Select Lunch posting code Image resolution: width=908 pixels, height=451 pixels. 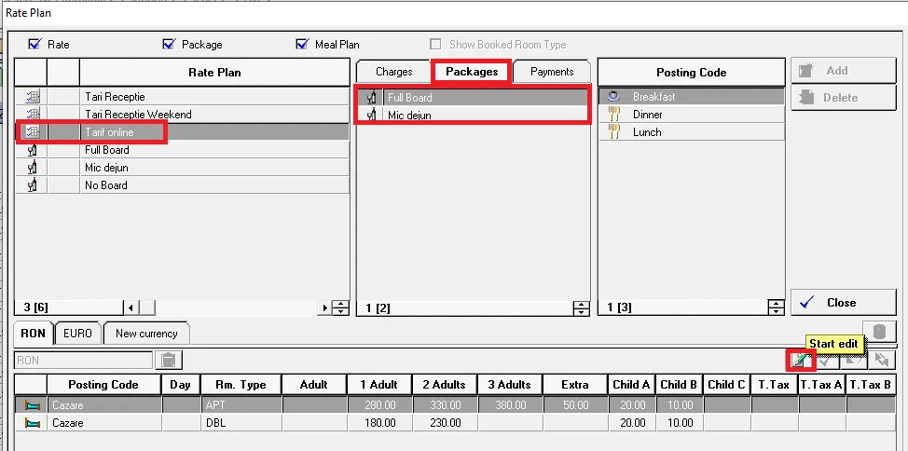pos(692,132)
